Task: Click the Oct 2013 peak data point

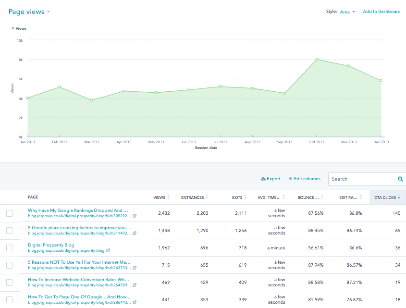Action: tap(317, 60)
